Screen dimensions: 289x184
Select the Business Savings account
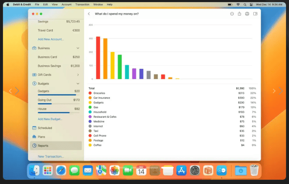coord(56,66)
